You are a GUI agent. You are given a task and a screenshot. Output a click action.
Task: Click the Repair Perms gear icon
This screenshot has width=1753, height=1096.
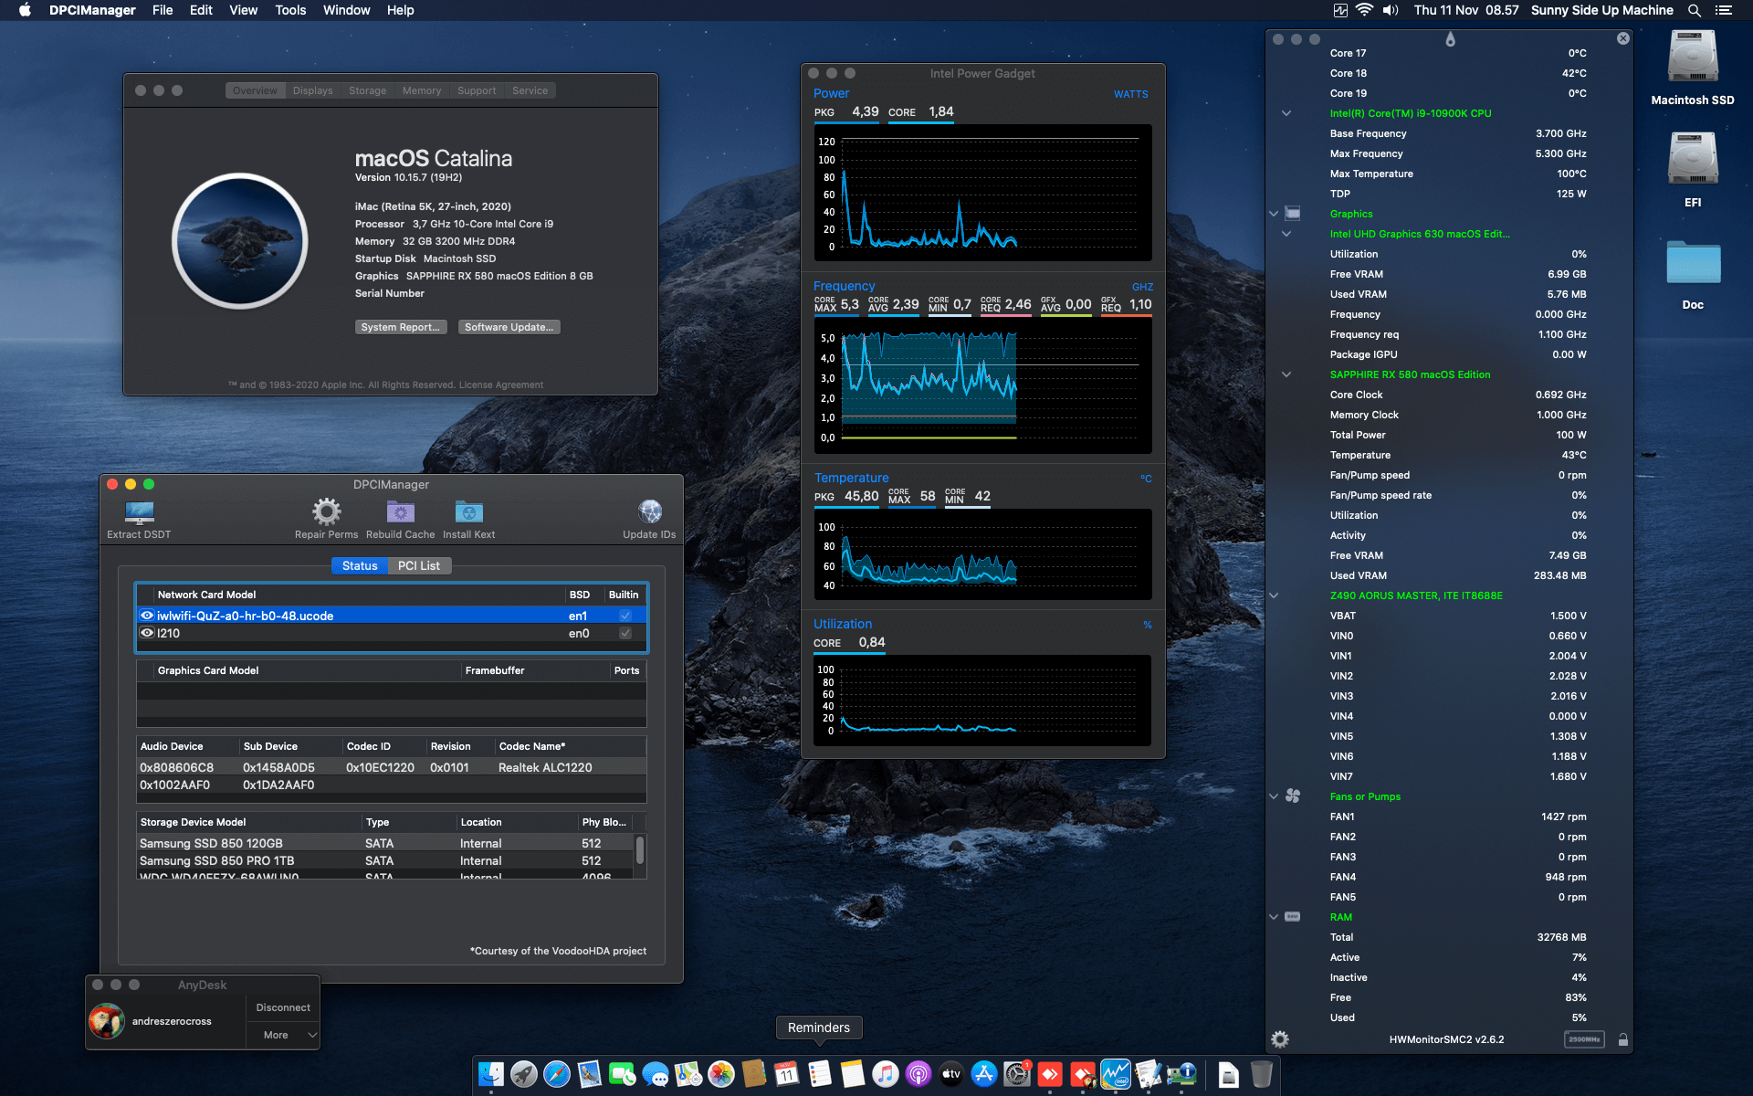[326, 511]
